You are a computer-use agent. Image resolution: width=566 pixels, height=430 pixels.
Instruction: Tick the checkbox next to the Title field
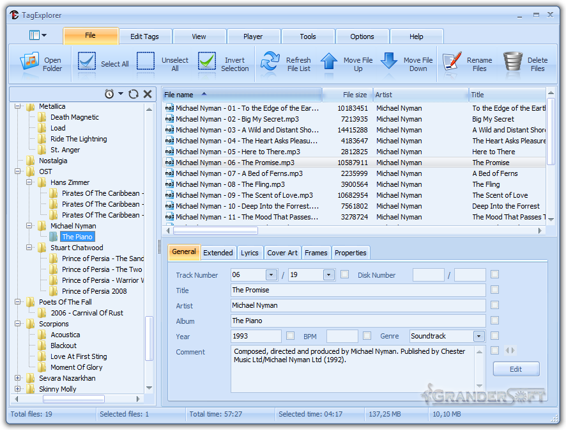pos(494,290)
